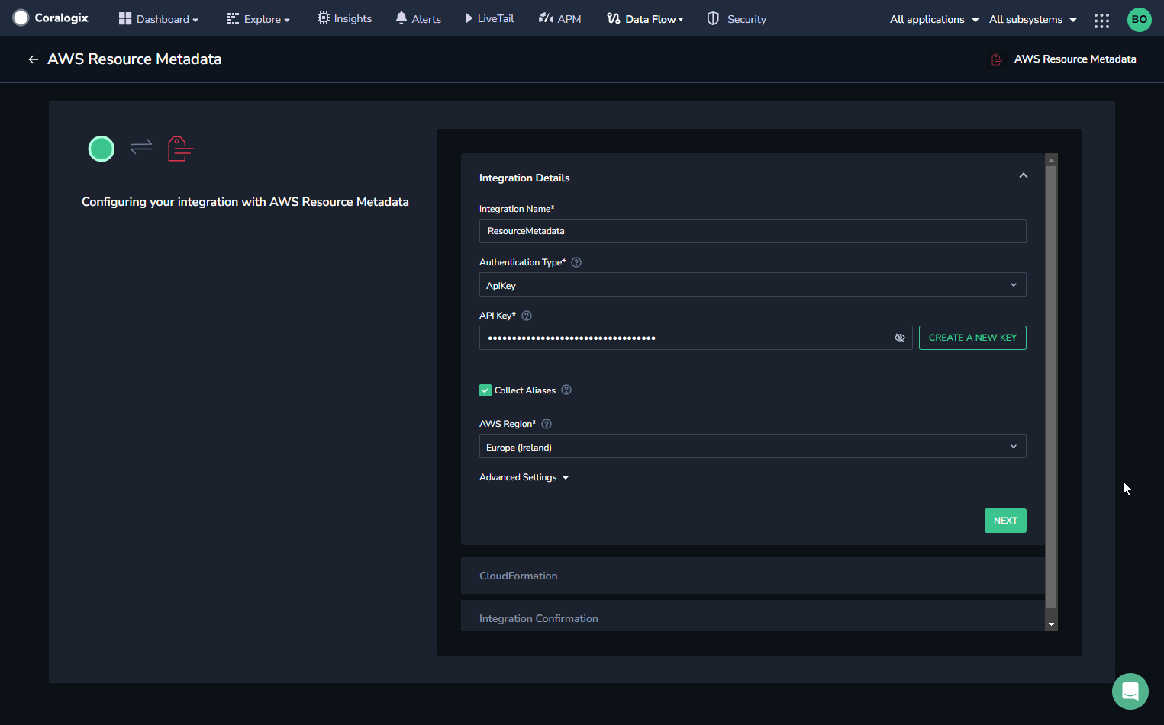Screen dimensions: 1164x725
Task: Open the APM section
Action: coord(559,19)
